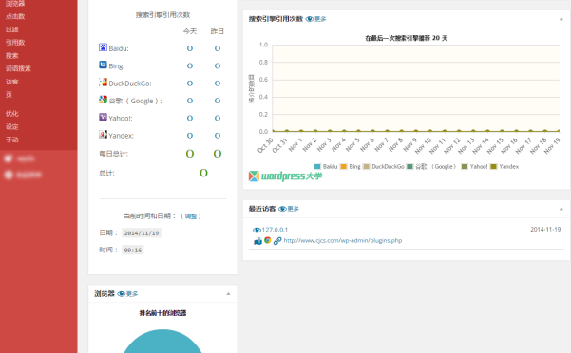Click the Yandex legend color swatch
Viewport: 571px width, 353px height.
[x=494, y=166]
